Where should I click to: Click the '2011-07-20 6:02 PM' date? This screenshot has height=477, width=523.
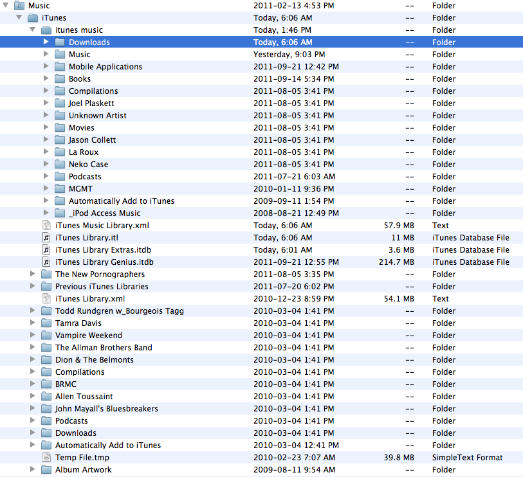pyautogui.click(x=294, y=286)
